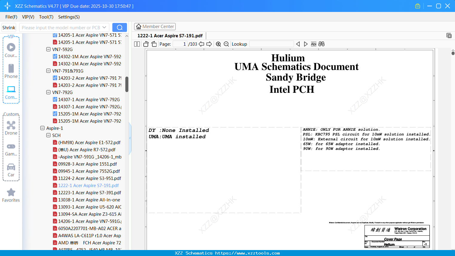Collapse the VN7-792G tree node
The height and width of the screenshot is (256, 455).
click(x=48, y=92)
